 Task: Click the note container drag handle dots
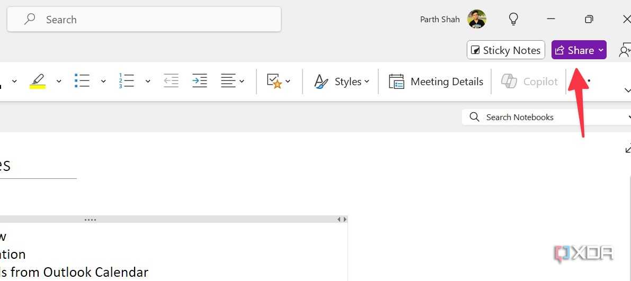point(90,220)
